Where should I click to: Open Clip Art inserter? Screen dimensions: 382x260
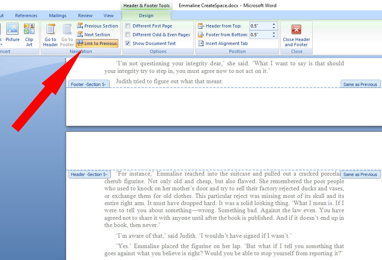coord(29,35)
